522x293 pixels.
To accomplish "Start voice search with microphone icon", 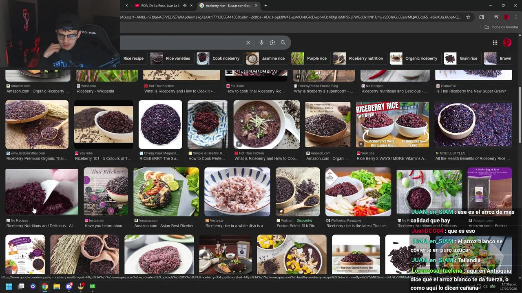I will (x=261, y=42).
